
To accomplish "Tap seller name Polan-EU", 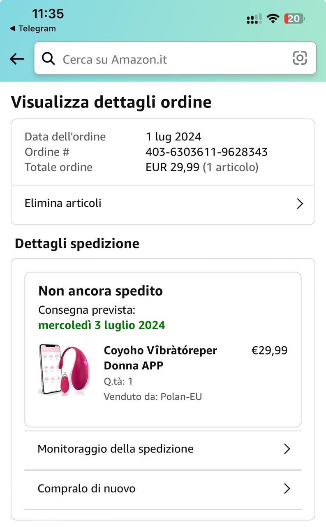I will [181, 397].
